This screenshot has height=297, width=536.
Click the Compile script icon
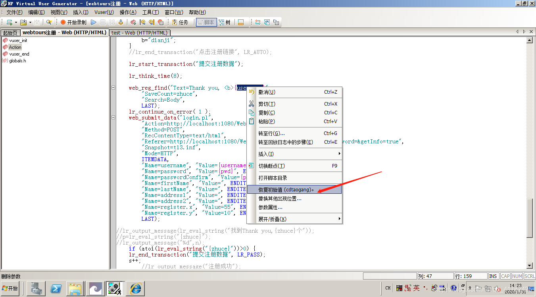point(120,22)
